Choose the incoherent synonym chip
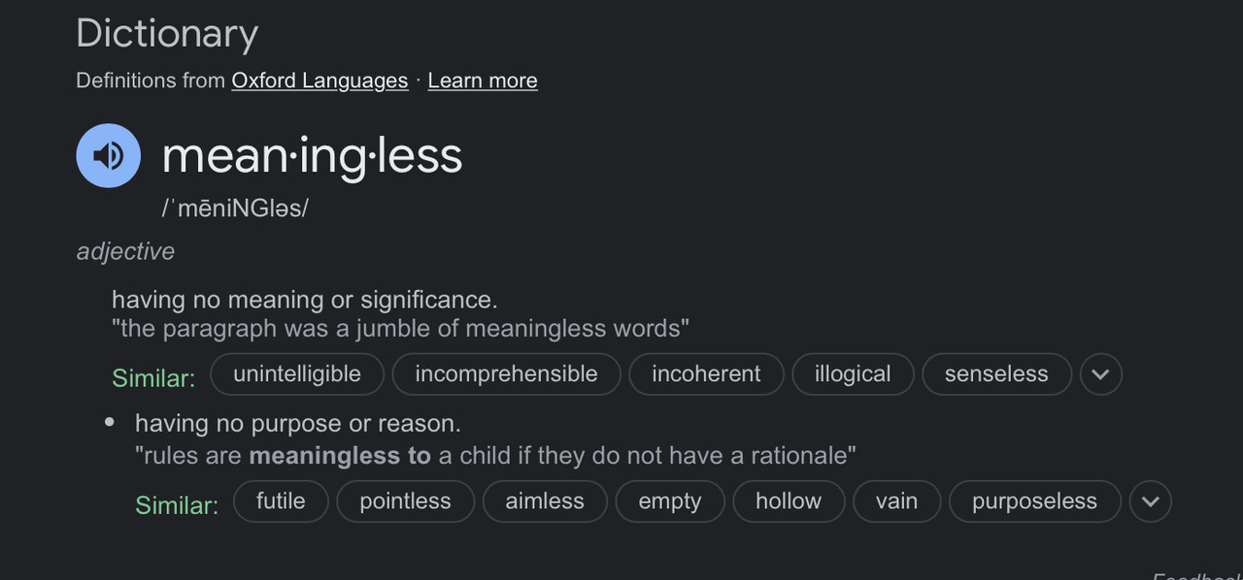The height and width of the screenshot is (580, 1243). [706, 374]
